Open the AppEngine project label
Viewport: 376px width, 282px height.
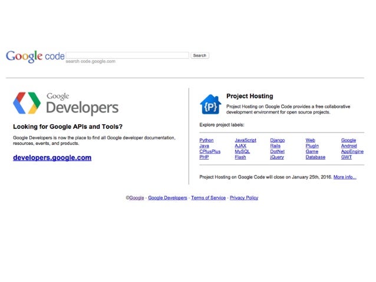[x=352, y=151]
